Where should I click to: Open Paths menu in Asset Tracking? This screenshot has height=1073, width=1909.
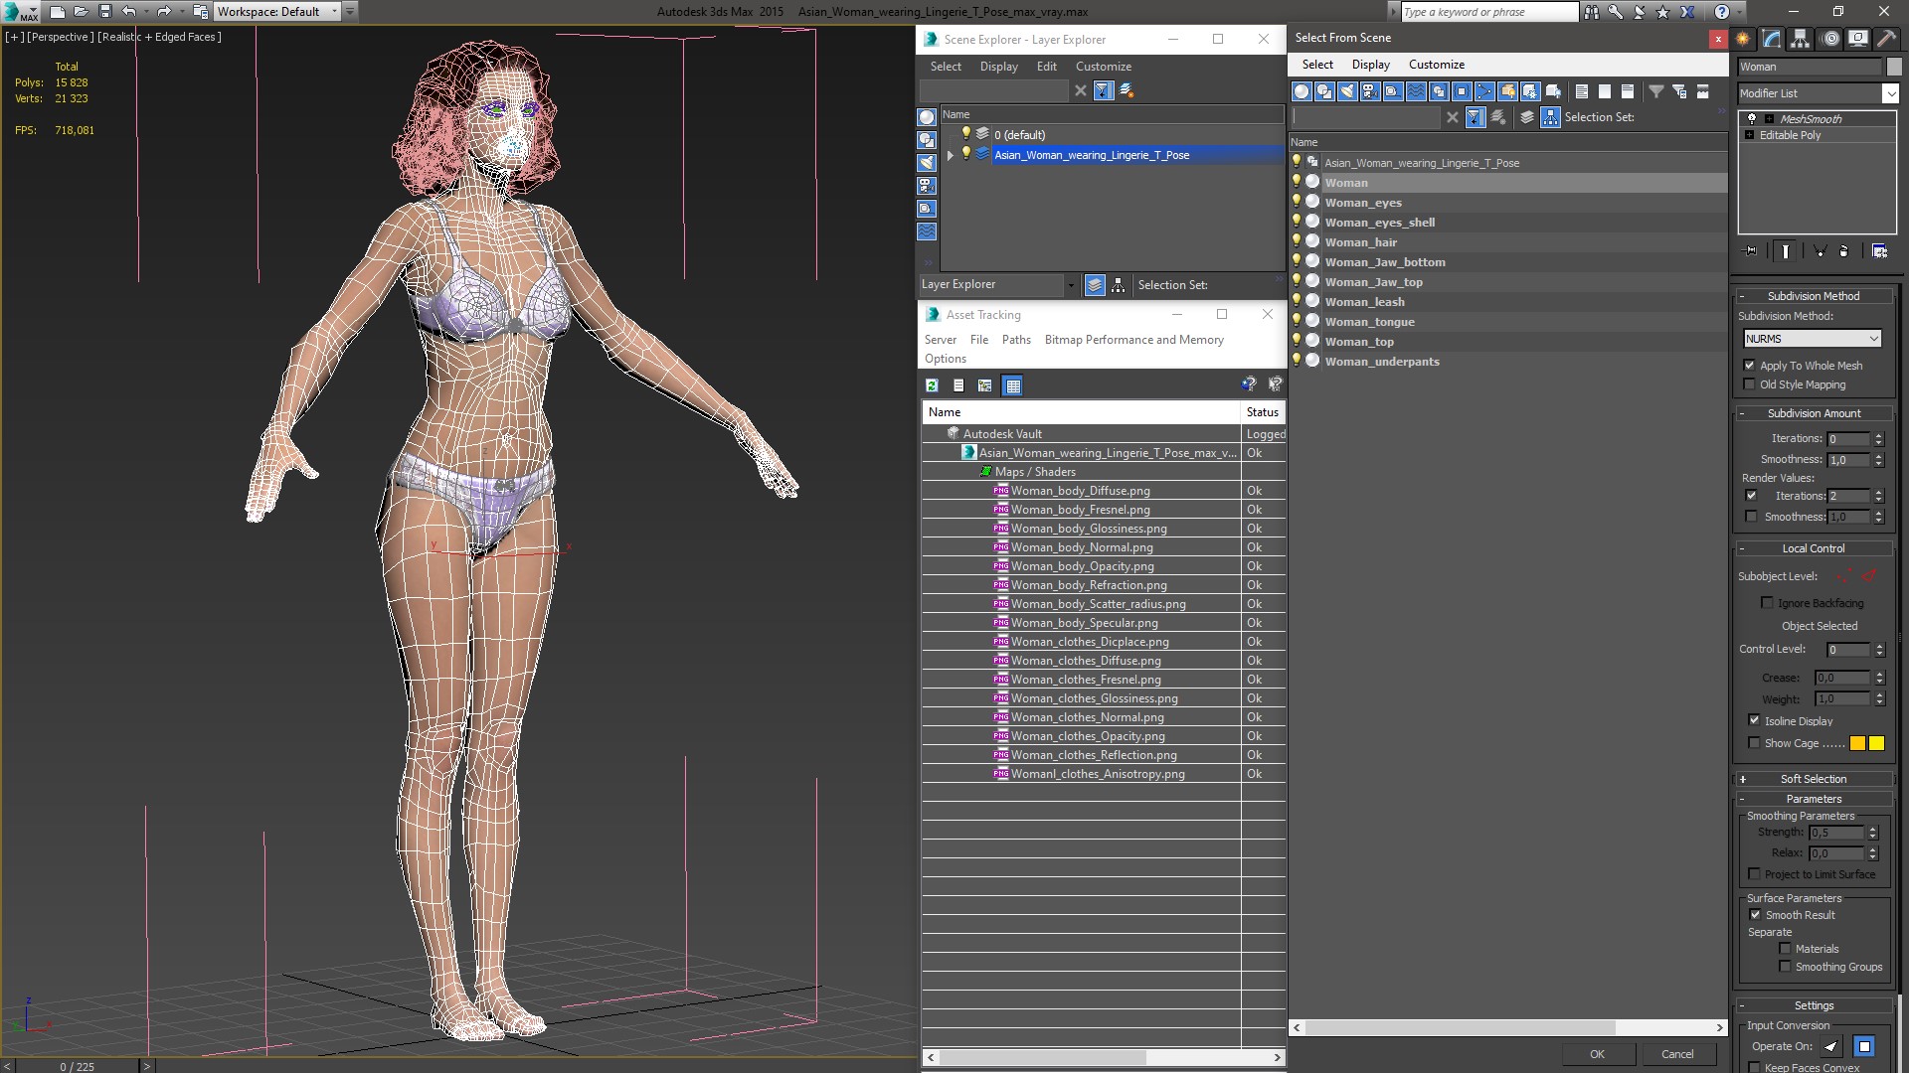click(x=1016, y=340)
